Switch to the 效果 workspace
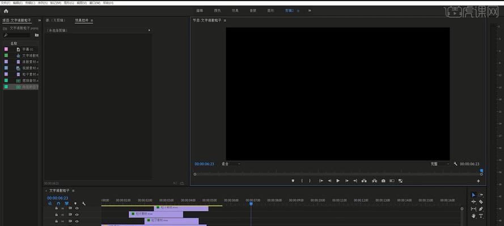The image size is (504, 226). (x=235, y=11)
